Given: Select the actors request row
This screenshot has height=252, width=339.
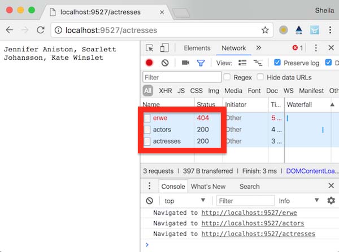Looking at the screenshot, I should (x=240, y=130).
